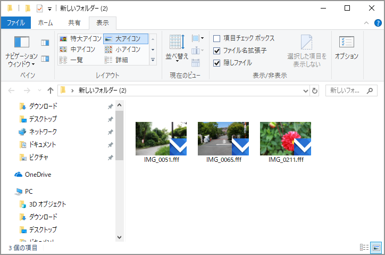Viewport: 385px width, 255px height.
Task: Switch to the 共有 ribbon tab
Action: pos(74,23)
